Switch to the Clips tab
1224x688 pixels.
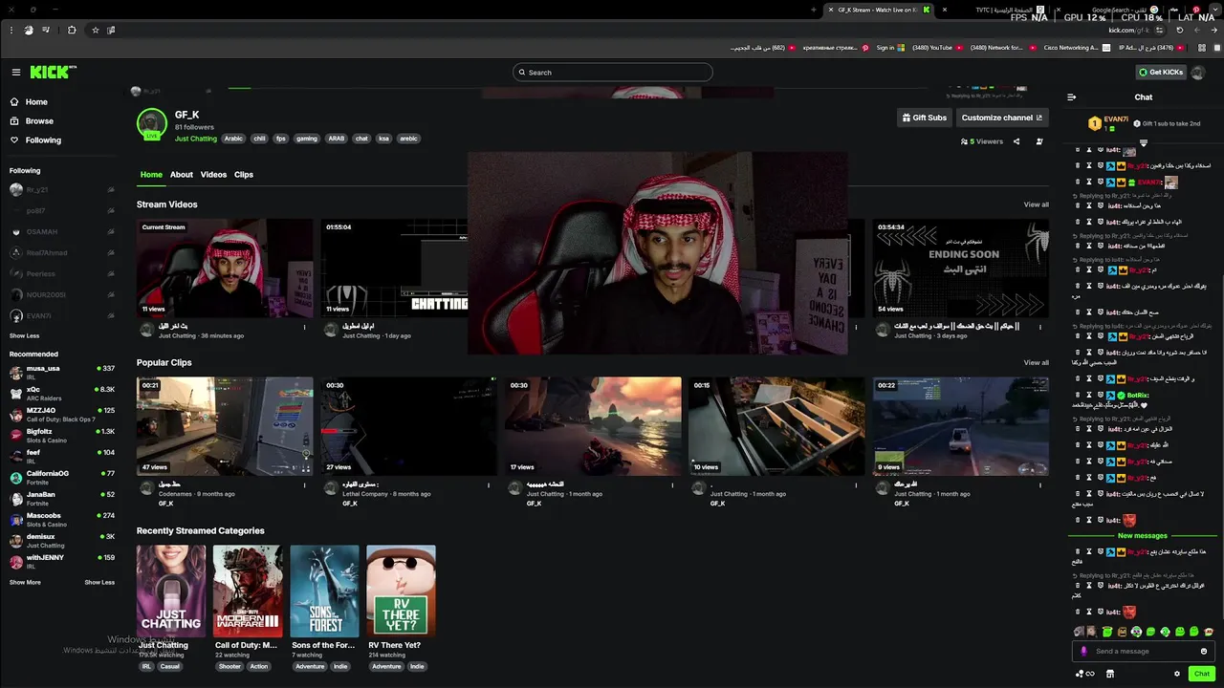pyautogui.click(x=244, y=175)
